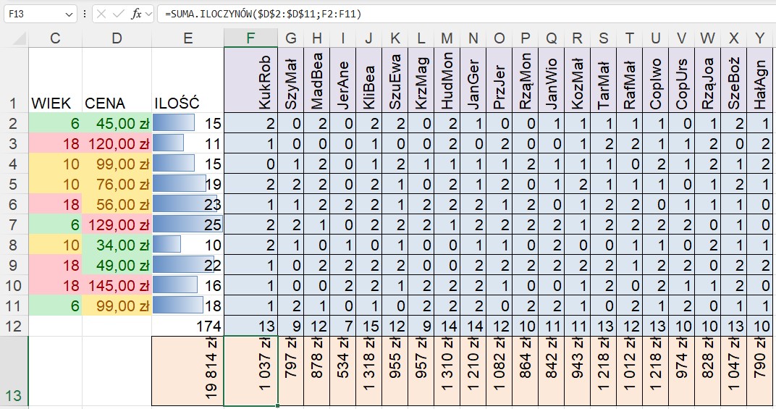776x409 pixels.
Task: Select the 145,00 zł price cell
Action: 117,286
